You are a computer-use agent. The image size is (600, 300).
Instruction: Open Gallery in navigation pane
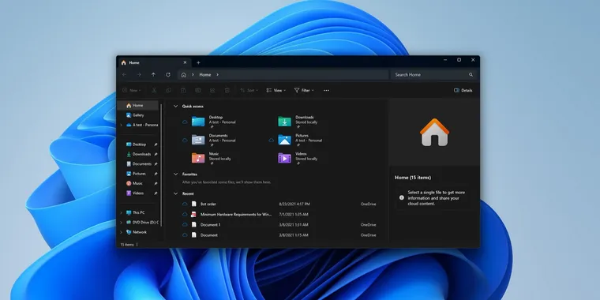tap(137, 115)
